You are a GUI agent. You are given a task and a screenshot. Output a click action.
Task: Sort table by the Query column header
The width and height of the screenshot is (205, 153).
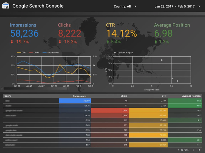click(8, 96)
